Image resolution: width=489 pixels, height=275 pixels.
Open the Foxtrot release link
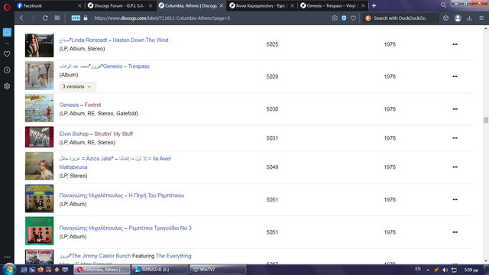point(92,105)
